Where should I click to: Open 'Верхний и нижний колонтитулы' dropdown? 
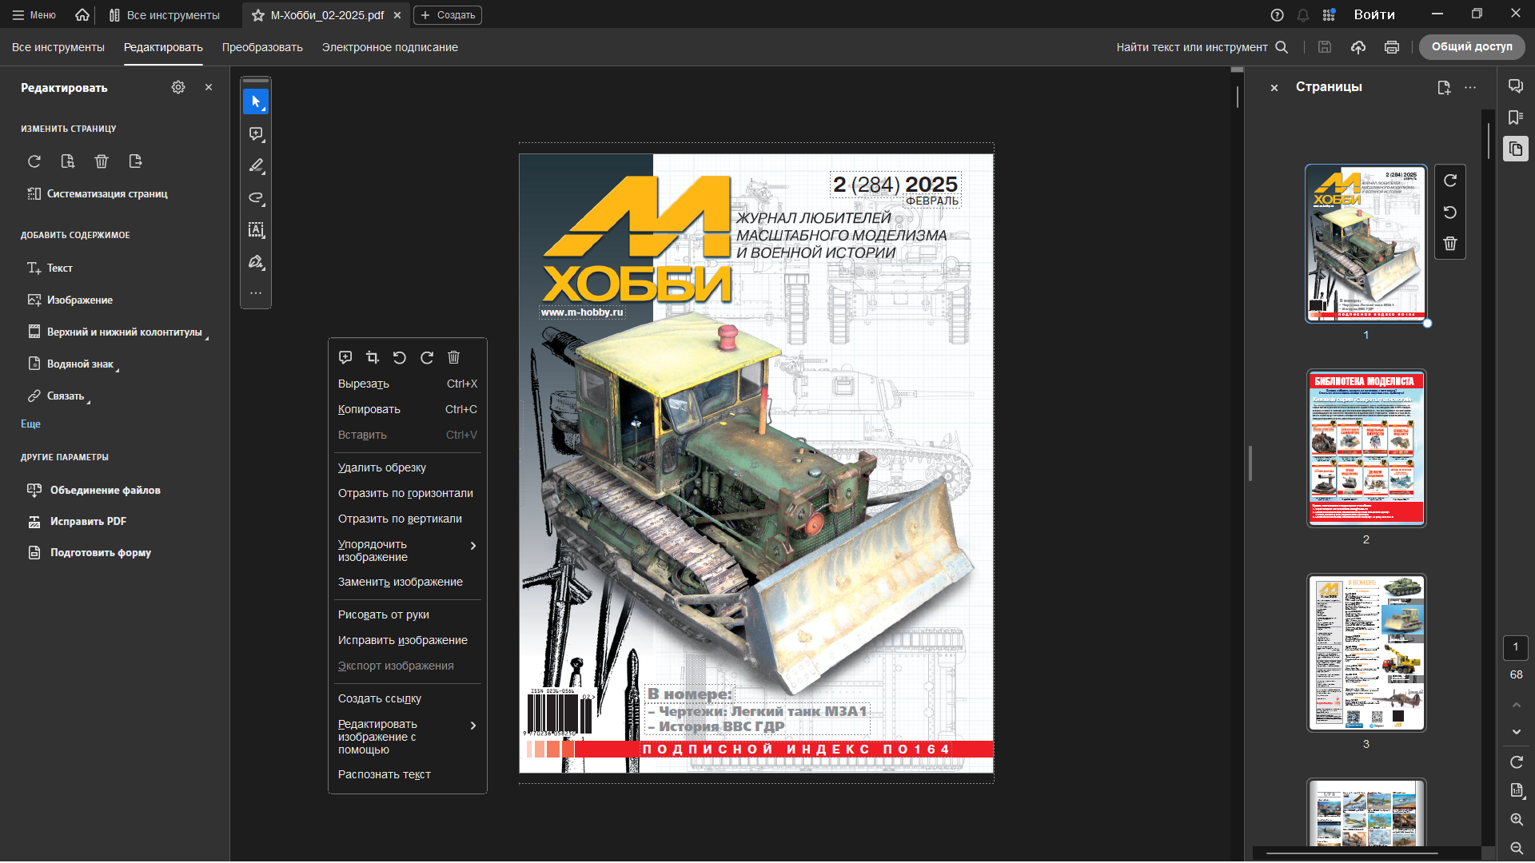[x=124, y=332]
